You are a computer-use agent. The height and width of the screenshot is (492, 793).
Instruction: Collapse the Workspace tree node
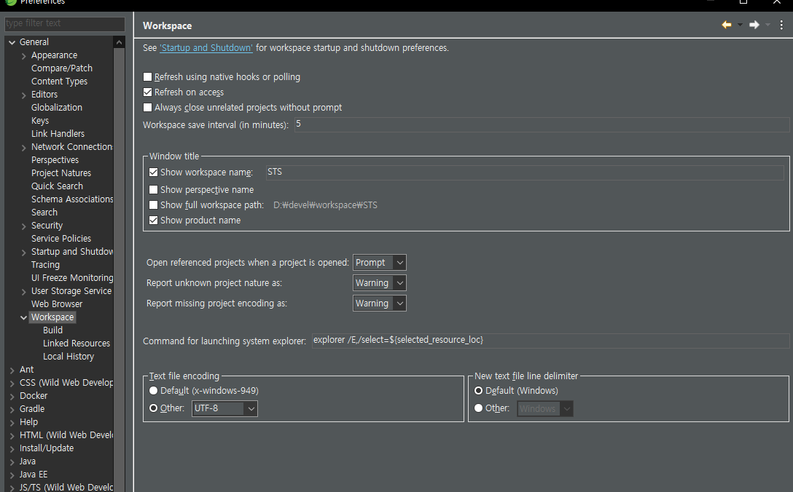click(x=24, y=318)
